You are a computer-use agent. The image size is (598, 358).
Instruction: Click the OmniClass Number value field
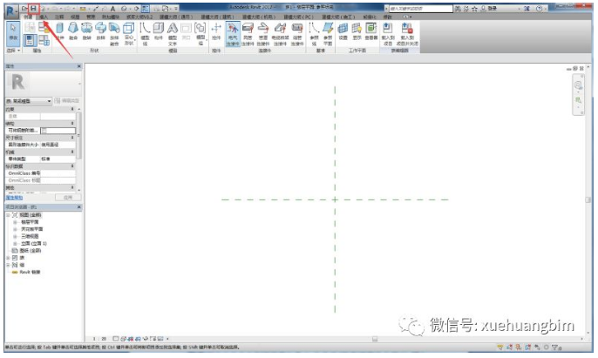[58, 173]
